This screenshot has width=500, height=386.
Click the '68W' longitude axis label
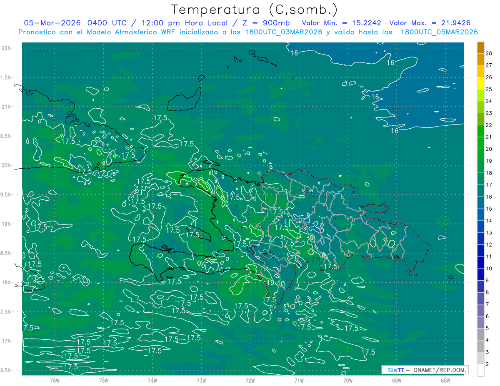445,381
